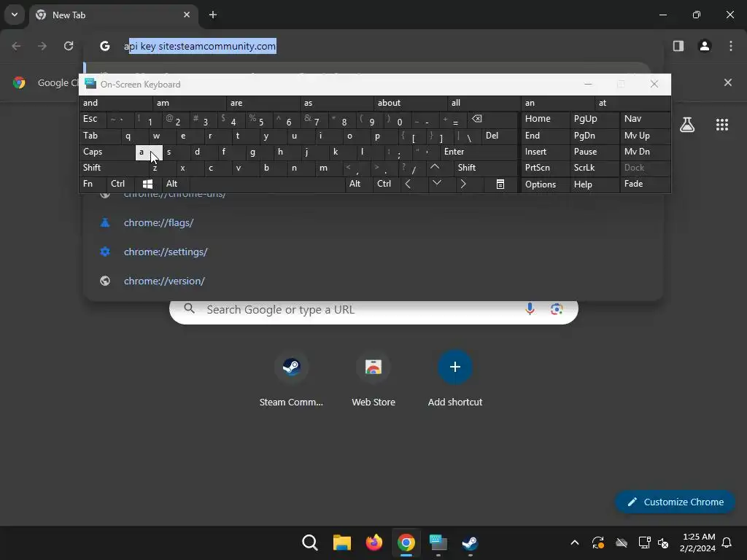Screen dimensions: 747x560
Task: Open the Steam Community shortcut
Action: pos(291,380)
